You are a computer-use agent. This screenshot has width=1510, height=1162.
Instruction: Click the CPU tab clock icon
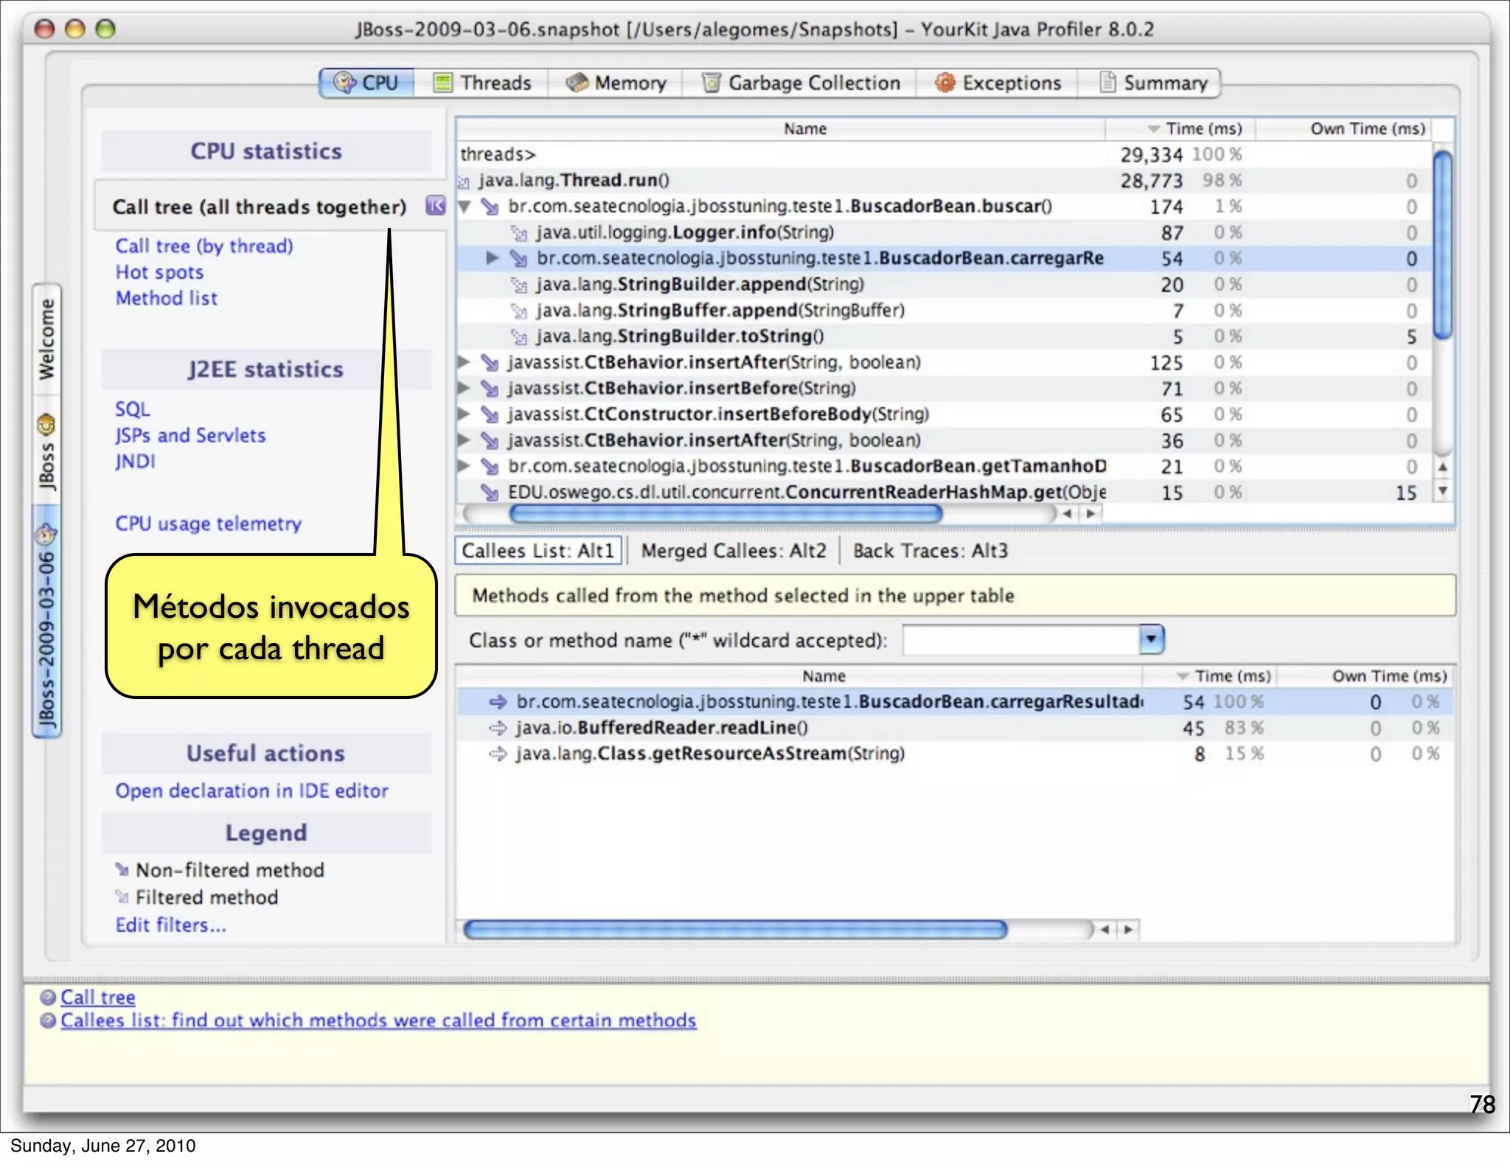point(344,83)
